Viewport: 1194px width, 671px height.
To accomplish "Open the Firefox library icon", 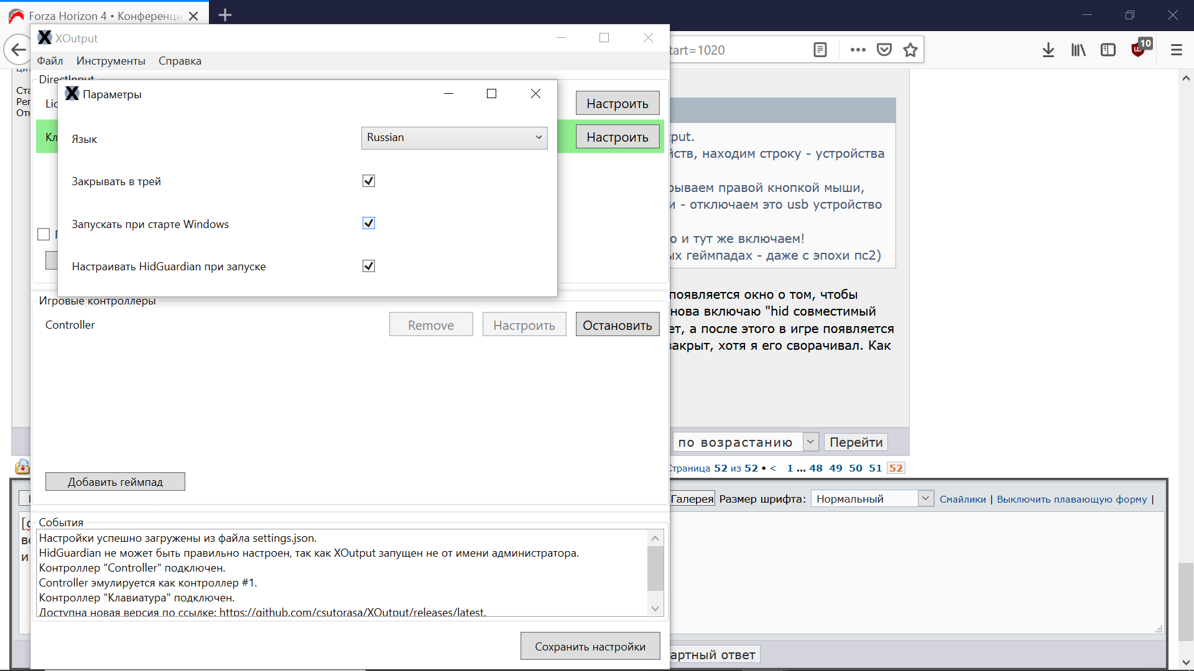I will point(1078,50).
